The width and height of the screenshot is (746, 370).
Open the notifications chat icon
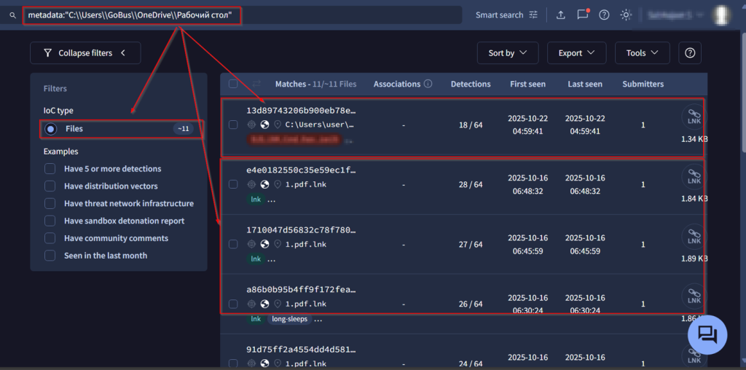click(582, 15)
